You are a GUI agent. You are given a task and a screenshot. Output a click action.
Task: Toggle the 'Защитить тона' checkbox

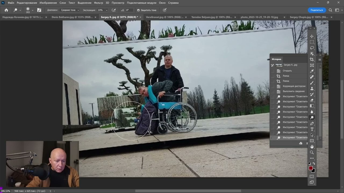pyautogui.click(x=138, y=10)
